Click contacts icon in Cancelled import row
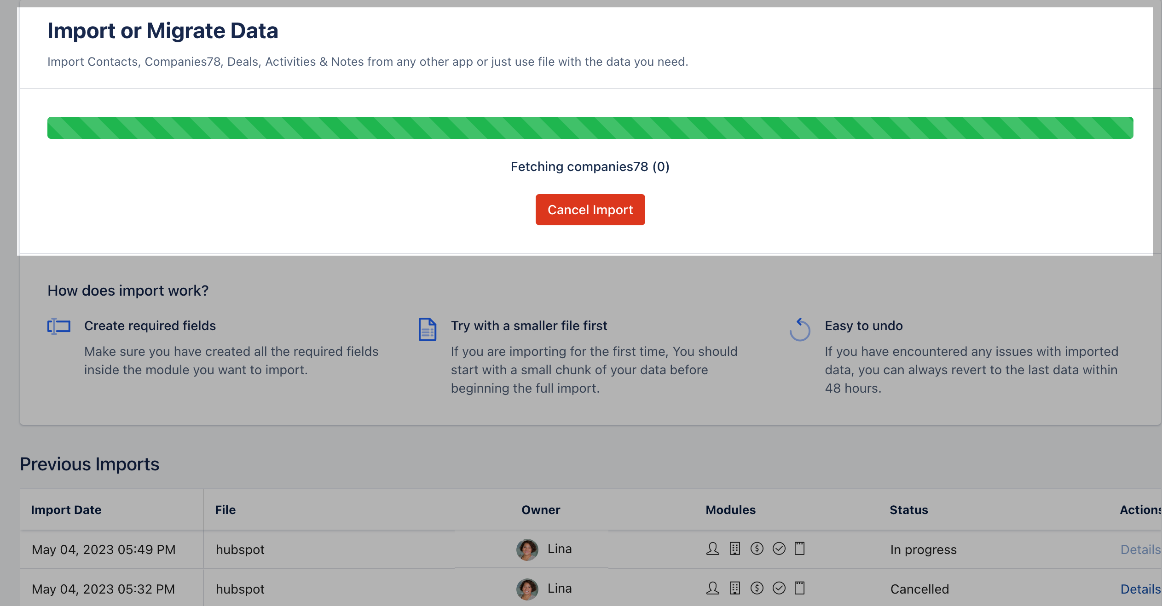 click(x=712, y=588)
